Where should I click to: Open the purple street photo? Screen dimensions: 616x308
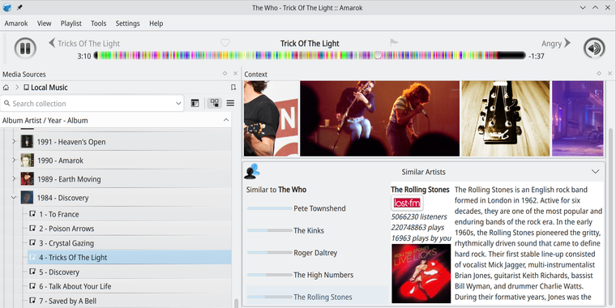coord(577,118)
